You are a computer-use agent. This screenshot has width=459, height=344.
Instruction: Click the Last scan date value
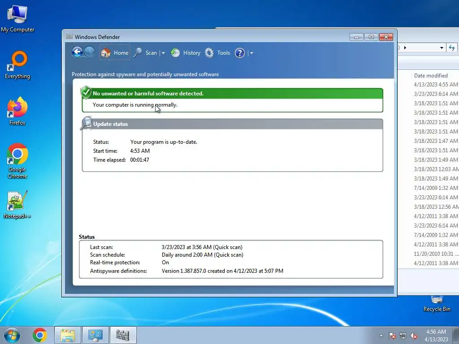(202, 247)
